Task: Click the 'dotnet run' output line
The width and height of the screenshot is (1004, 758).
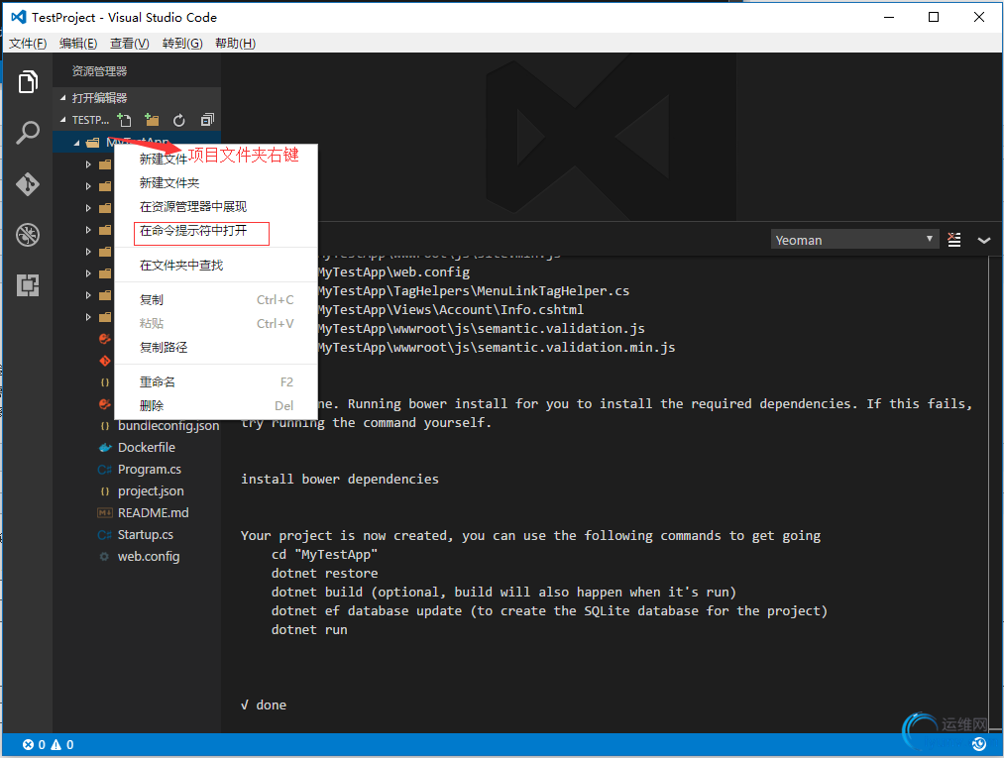Action: click(x=309, y=629)
